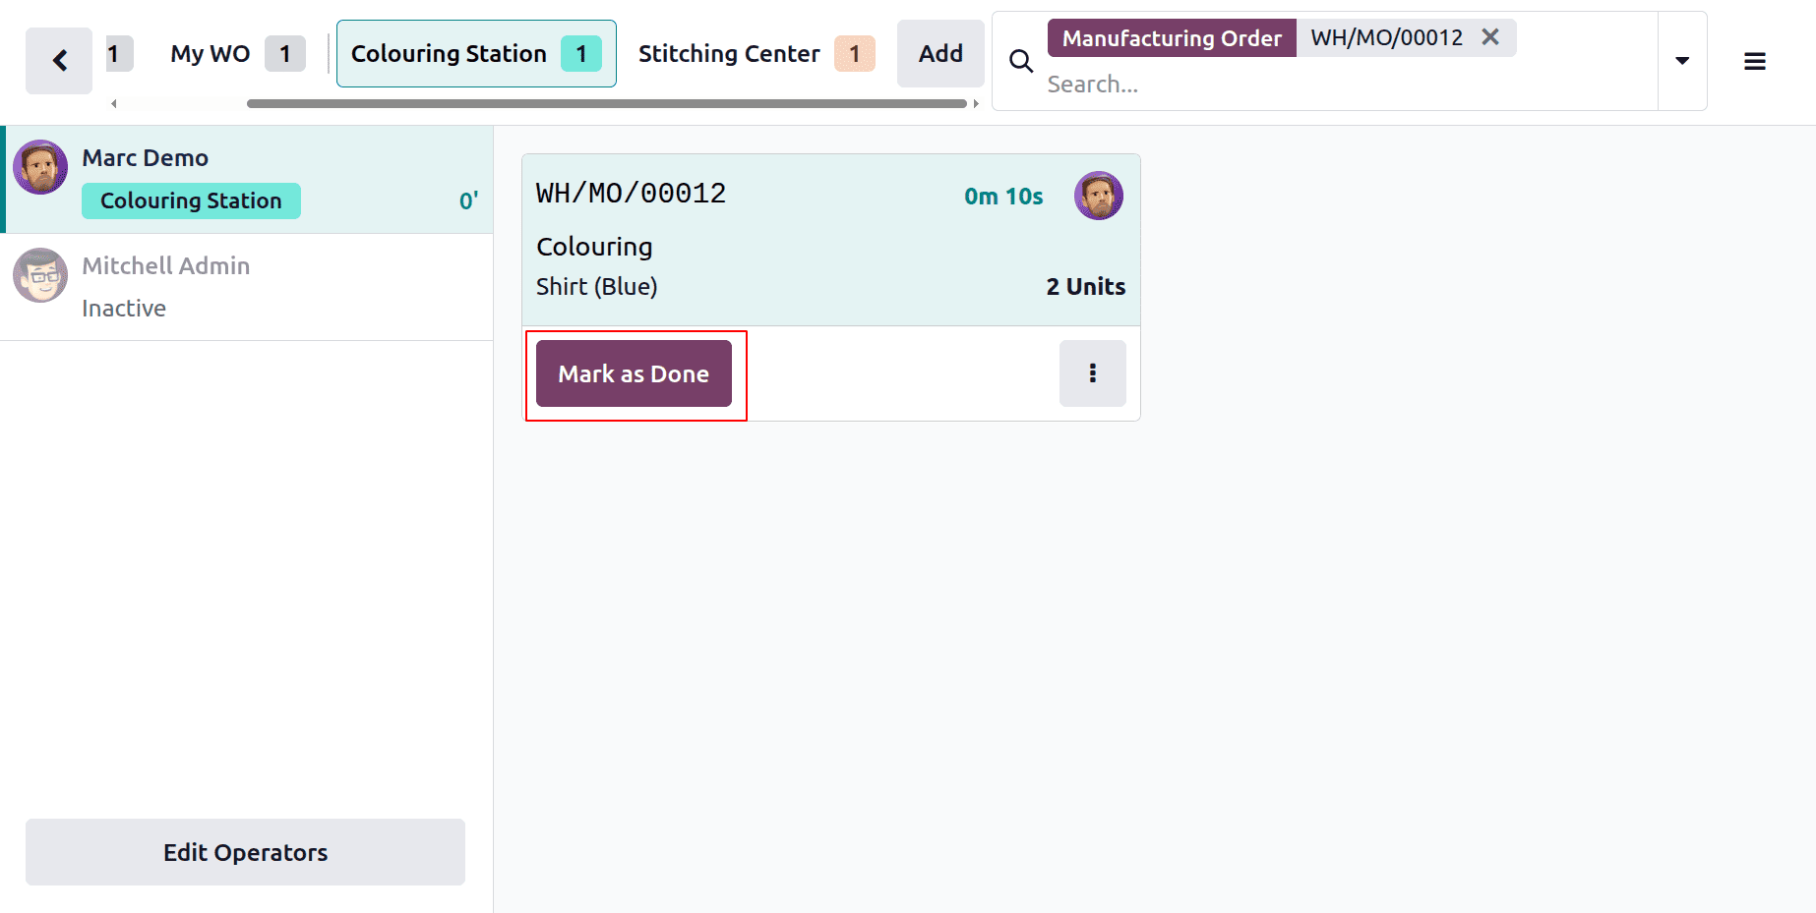Click the operator avatar on the work order card
Screen dimensions: 1816x913
(x=1099, y=196)
